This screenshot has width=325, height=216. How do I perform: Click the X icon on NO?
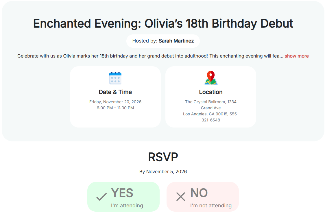coord(181,197)
